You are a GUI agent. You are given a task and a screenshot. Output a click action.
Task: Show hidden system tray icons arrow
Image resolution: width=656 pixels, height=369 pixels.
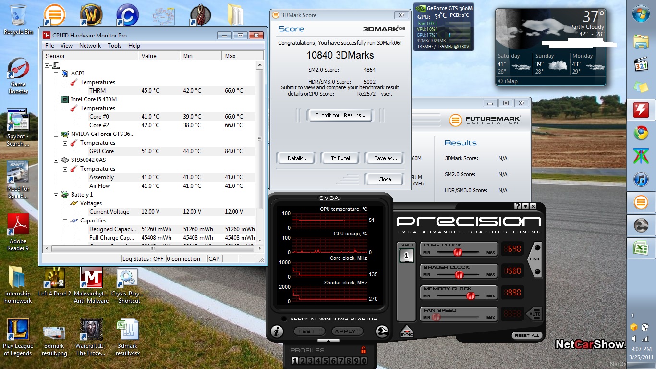[x=632, y=316]
